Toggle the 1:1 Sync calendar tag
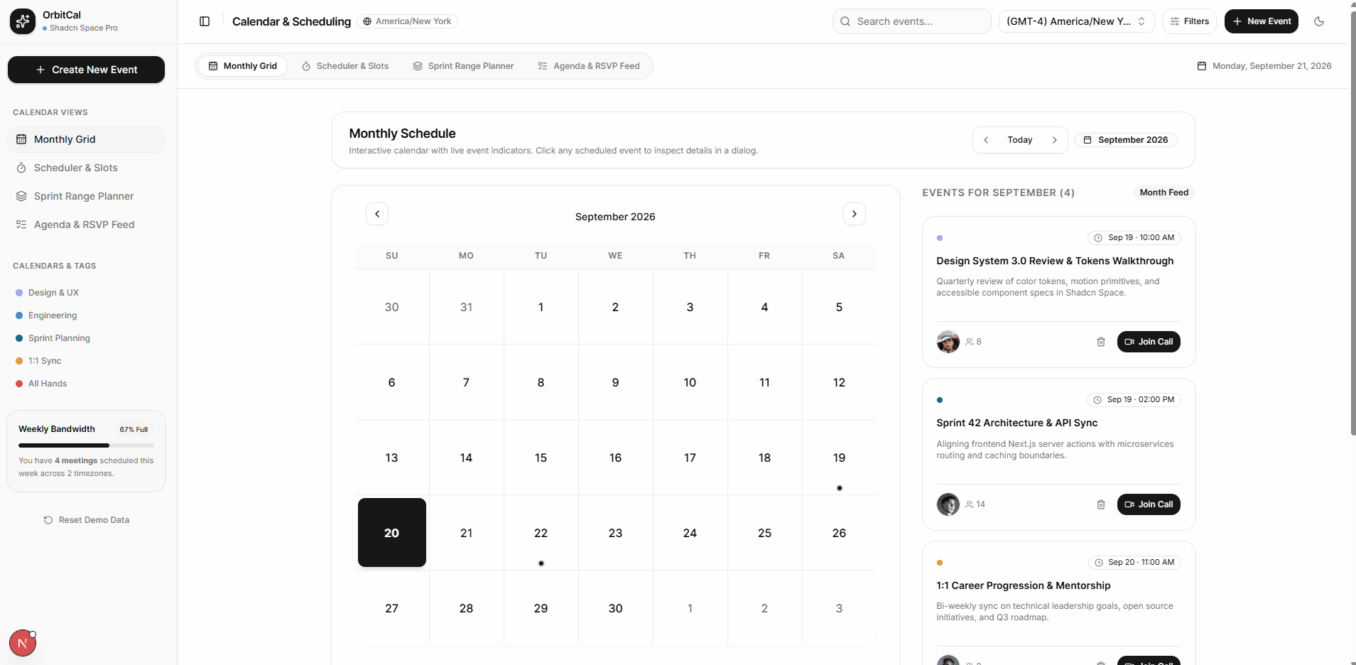Image resolution: width=1356 pixels, height=665 pixels. coord(38,361)
